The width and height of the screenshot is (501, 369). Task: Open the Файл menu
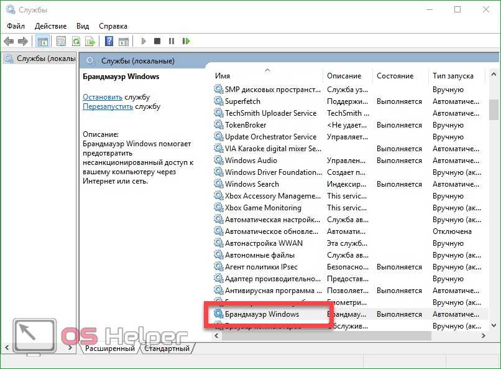tap(16, 26)
